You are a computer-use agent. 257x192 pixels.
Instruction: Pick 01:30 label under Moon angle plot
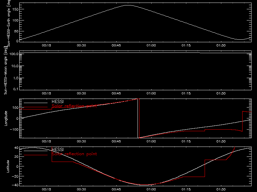(x=221, y=93)
